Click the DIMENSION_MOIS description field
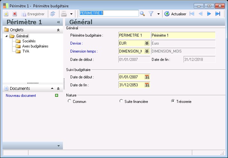 (x=183, y=51)
